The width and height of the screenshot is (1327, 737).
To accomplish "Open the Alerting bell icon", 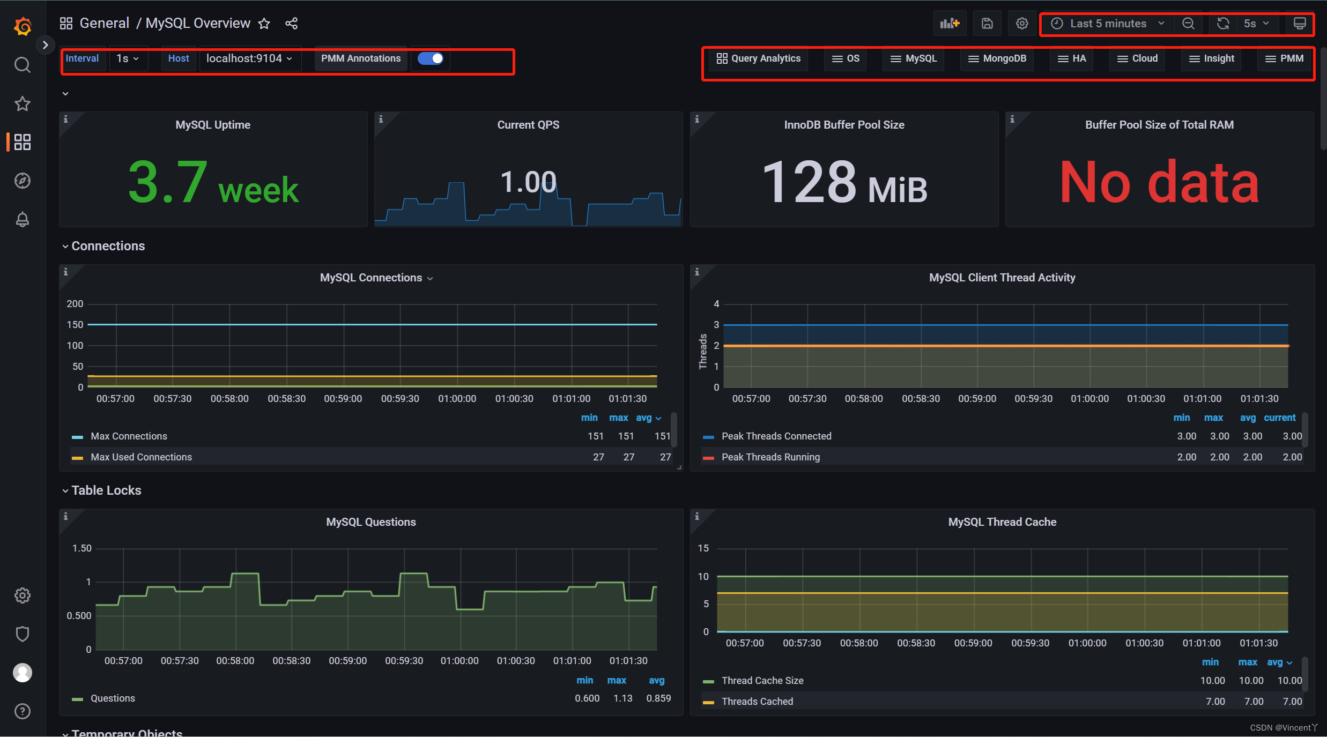I will click(22, 219).
